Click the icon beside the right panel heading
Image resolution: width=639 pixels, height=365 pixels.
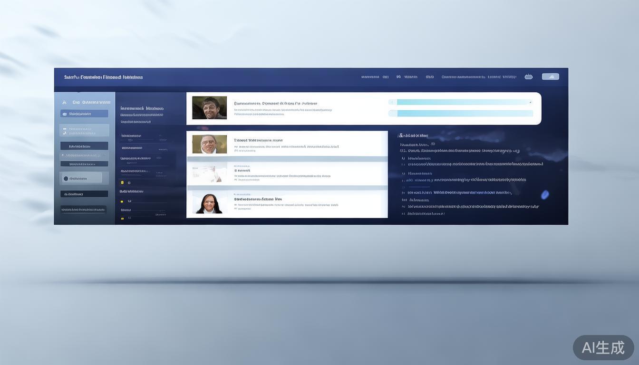pos(401,135)
